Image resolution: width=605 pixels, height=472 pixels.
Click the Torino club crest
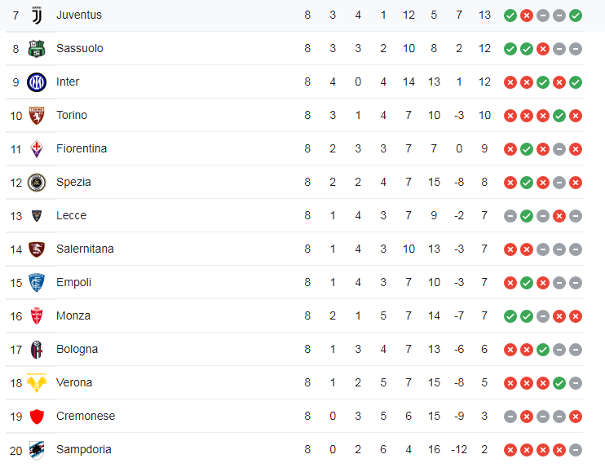click(x=37, y=115)
